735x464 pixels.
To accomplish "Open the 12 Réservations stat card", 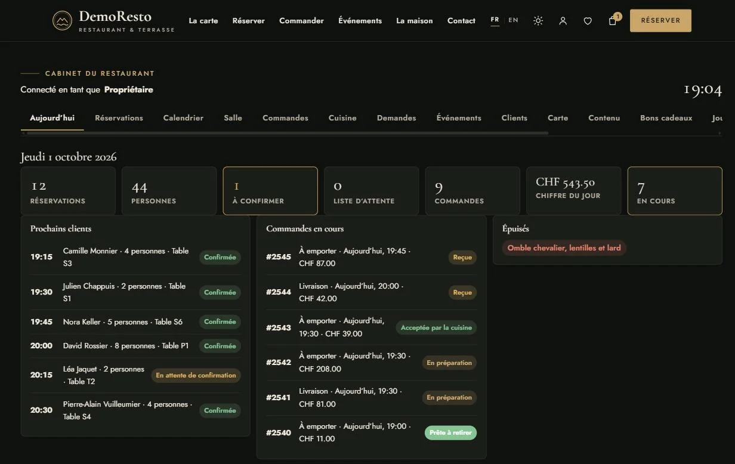I will click(68, 191).
